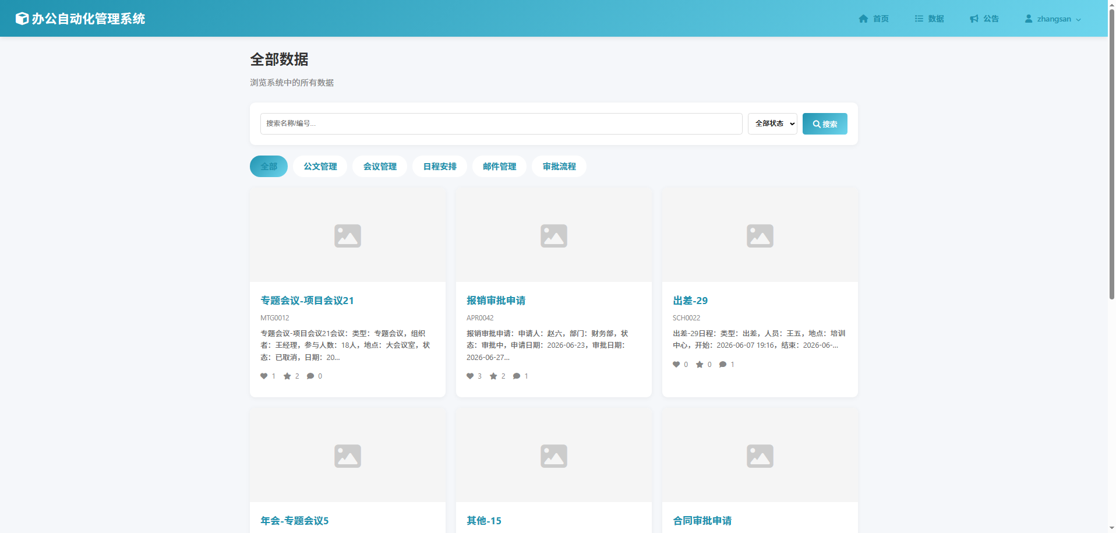Screen dimensions: 1116x533
Task: Click image placeholder above 年会-专题会议5
Action: click(348, 456)
